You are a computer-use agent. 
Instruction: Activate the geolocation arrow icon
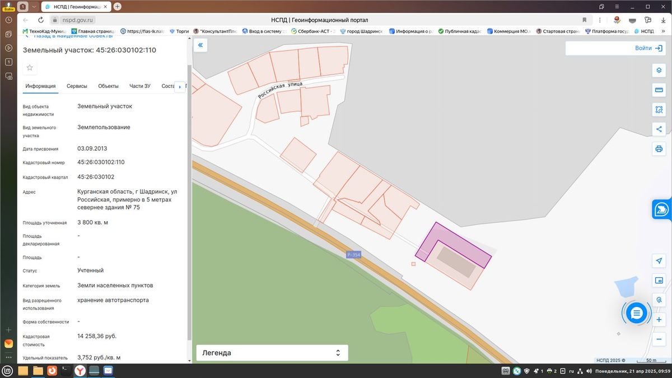(x=659, y=261)
